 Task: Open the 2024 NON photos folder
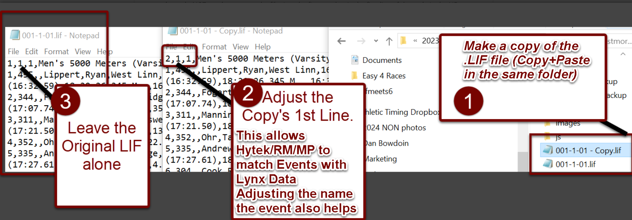(396, 128)
